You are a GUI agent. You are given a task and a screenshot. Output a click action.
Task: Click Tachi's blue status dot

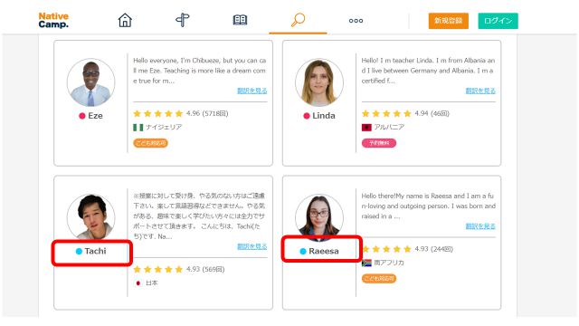click(79, 252)
